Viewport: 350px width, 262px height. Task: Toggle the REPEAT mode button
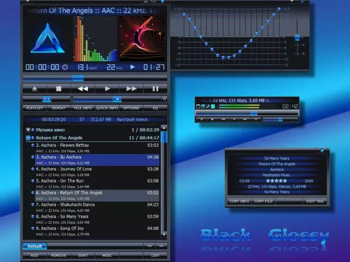tap(59, 108)
